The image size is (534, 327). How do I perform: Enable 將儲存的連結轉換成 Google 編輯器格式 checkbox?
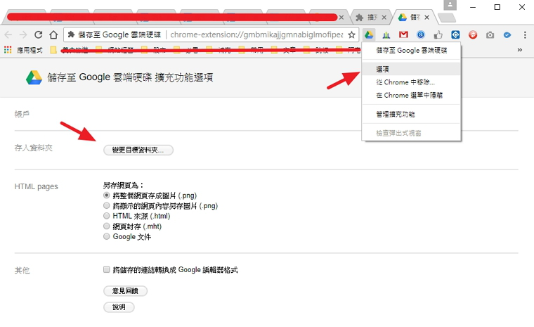[107, 270]
